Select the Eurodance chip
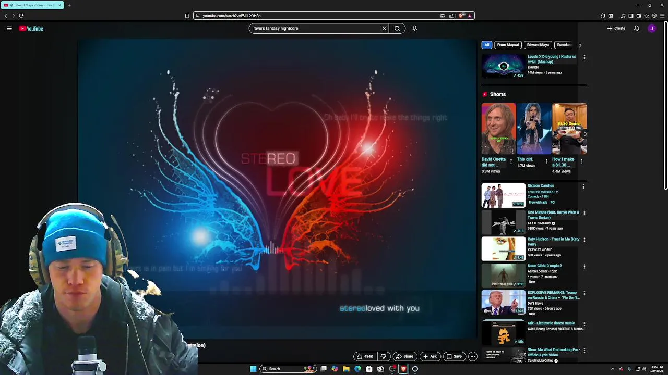Image resolution: width=668 pixels, height=375 pixels. coord(564,45)
